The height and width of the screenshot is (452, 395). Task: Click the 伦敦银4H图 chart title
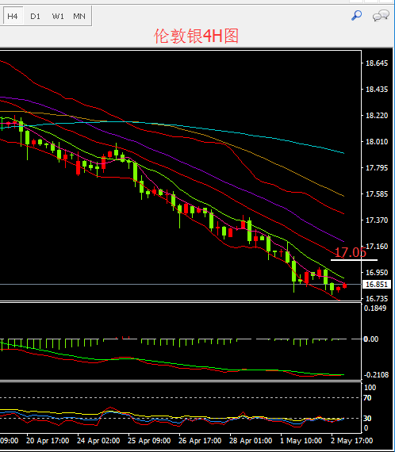click(197, 36)
